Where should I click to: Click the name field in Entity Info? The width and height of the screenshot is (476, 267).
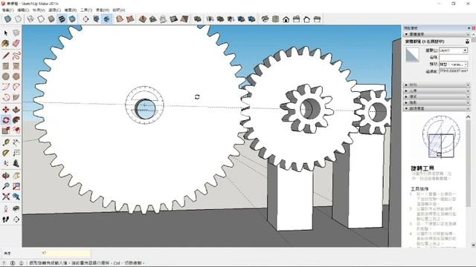(453, 57)
